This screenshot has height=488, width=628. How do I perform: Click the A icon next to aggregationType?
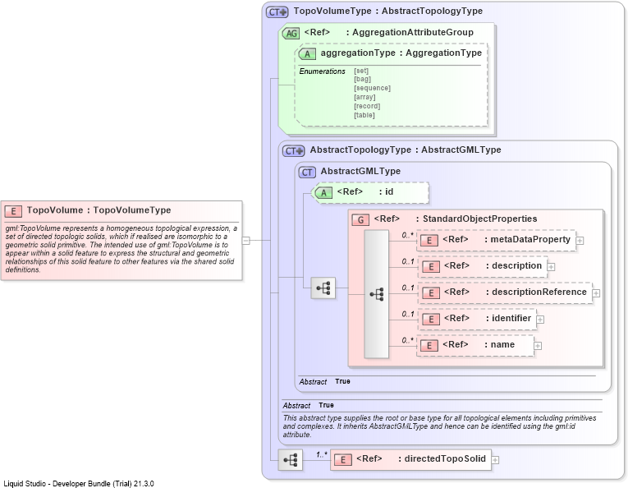click(x=307, y=53)
